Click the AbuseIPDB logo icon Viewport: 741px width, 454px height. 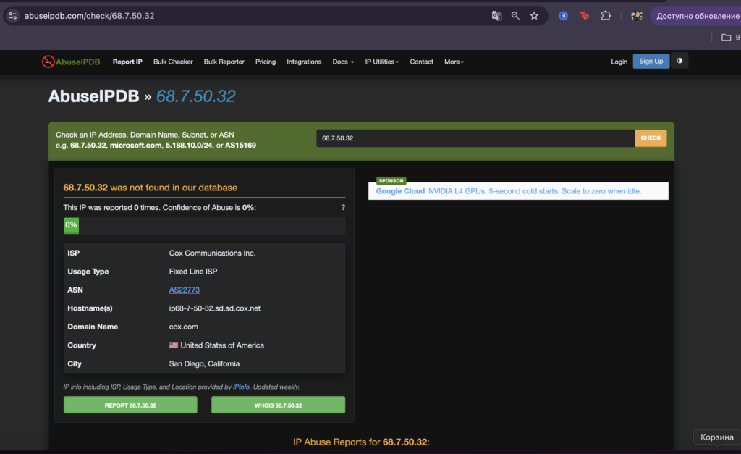pos(48,62)
